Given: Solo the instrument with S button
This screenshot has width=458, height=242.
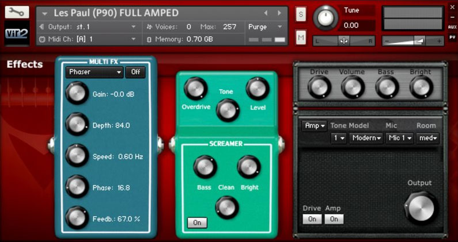Looking at the screenshot, I should (301, 14).
